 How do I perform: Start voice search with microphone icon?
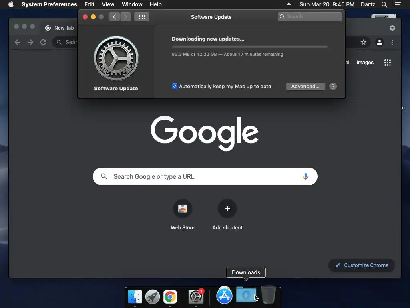pos(305,176)
